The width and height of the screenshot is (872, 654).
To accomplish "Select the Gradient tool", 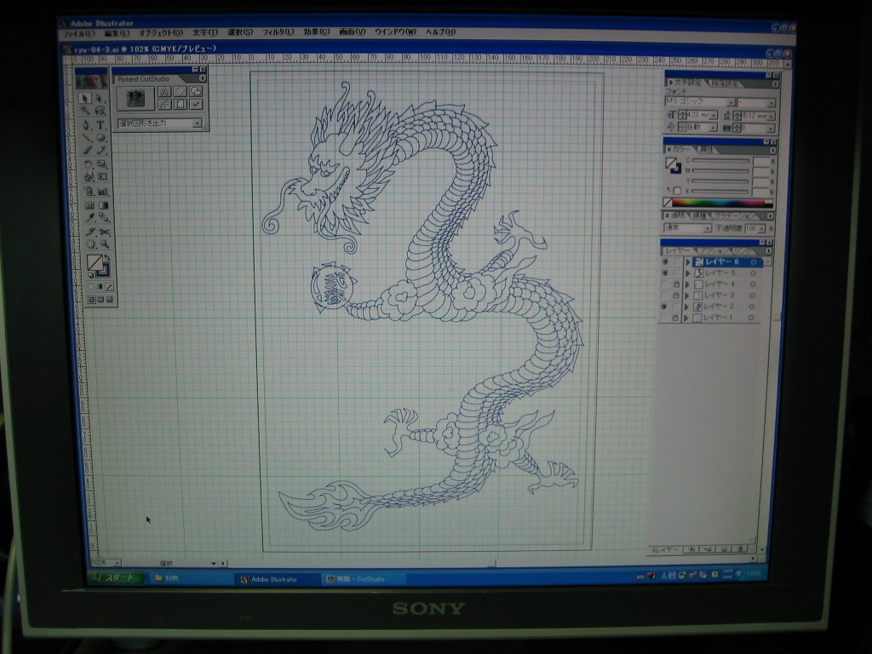I will (104, 205).
